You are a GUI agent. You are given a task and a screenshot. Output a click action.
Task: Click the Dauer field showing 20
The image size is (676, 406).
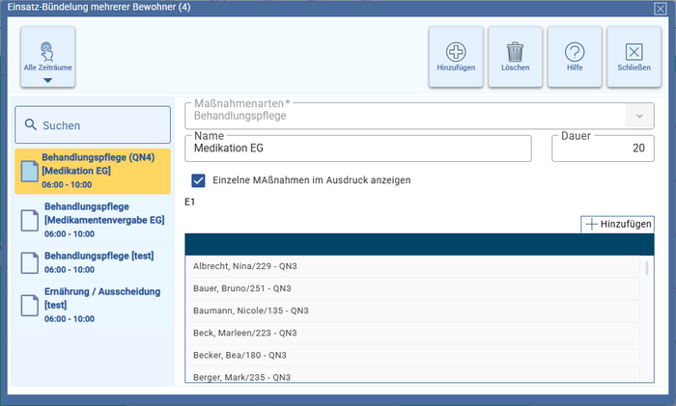coord(602,149)
